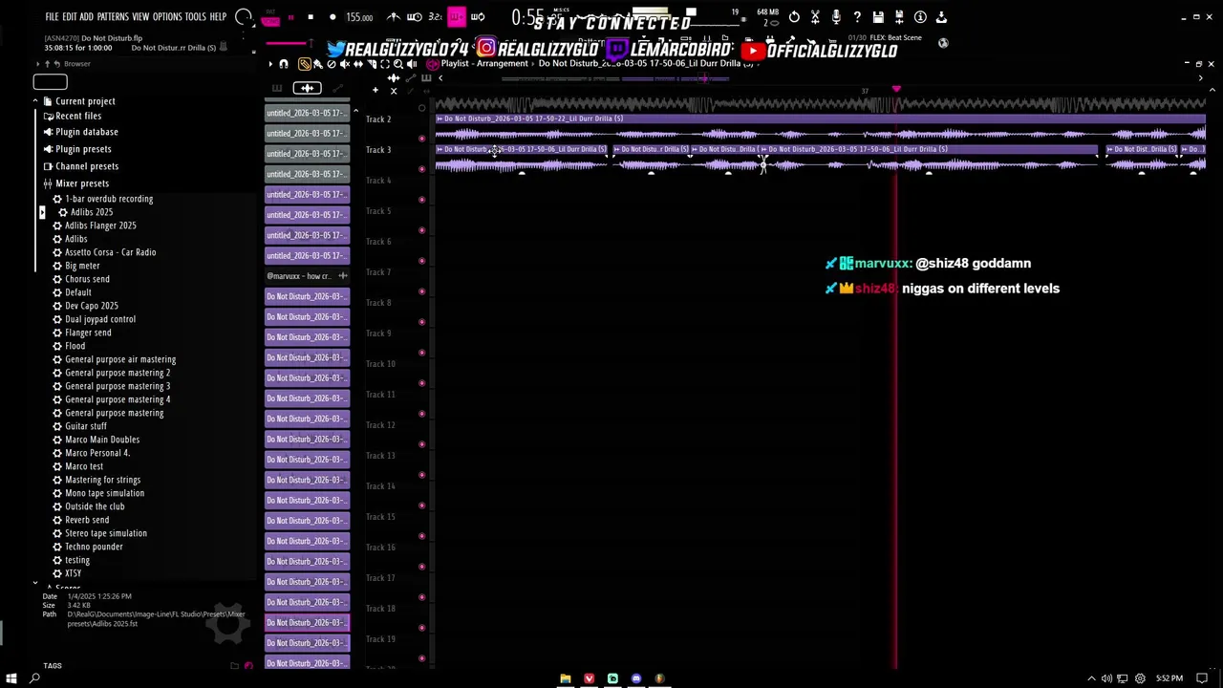This screenshot has width=1223, height=688.
Task: Toggle Track 19 mute dot
Action: pos(421,658)
